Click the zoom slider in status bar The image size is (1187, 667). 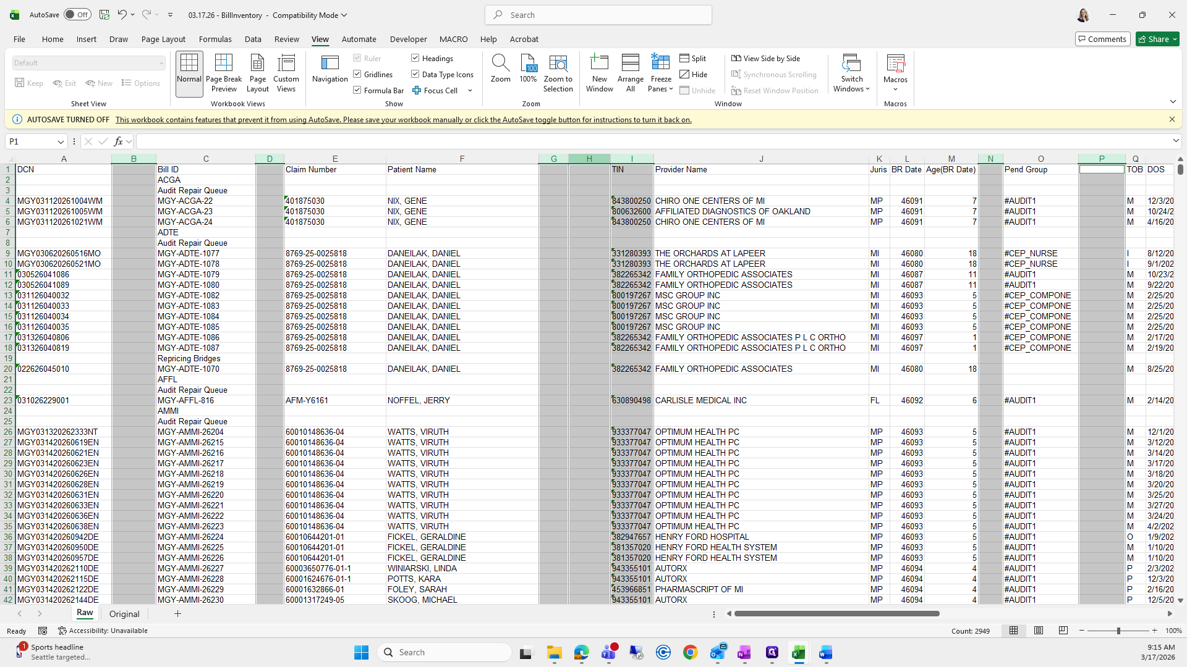(x=1118, y=631)
